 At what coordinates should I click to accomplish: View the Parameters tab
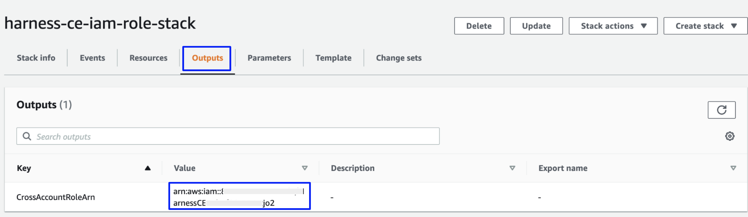coord(269,58)
